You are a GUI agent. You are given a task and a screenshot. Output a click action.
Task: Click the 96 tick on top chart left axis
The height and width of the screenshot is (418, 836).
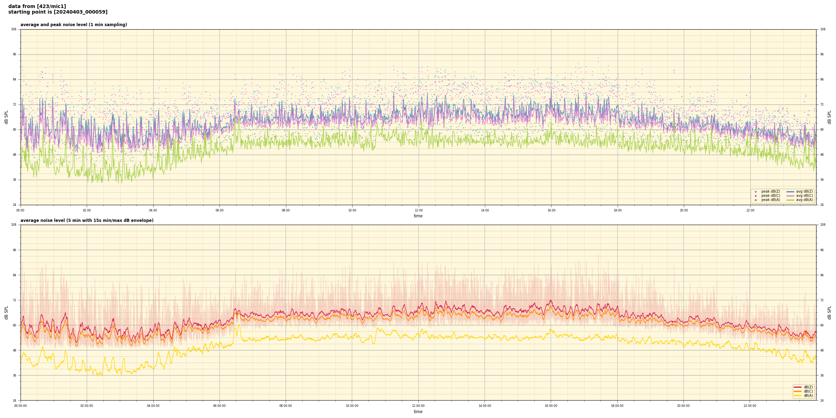pos(14,54)
